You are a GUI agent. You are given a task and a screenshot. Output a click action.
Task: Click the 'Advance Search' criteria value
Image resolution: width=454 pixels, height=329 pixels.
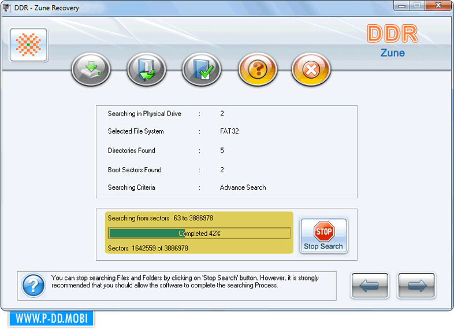pyautogui.click(x=243, y=187)
